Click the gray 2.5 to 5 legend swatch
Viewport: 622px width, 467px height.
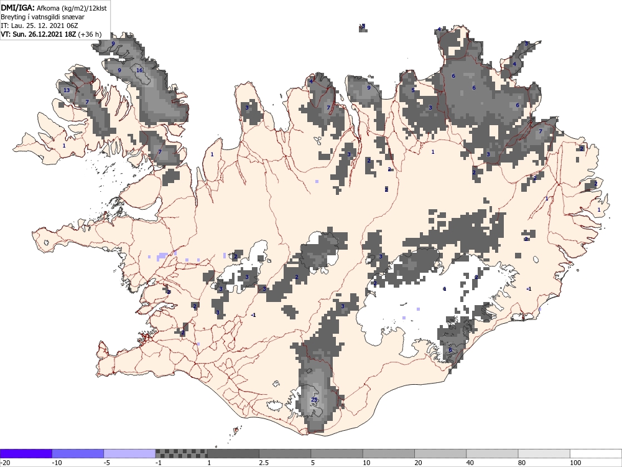[285, 453]
